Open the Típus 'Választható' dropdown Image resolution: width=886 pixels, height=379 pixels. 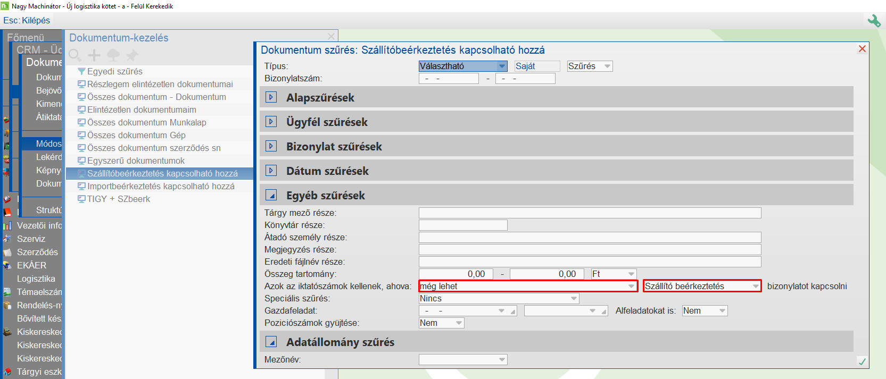pos(502,66)
